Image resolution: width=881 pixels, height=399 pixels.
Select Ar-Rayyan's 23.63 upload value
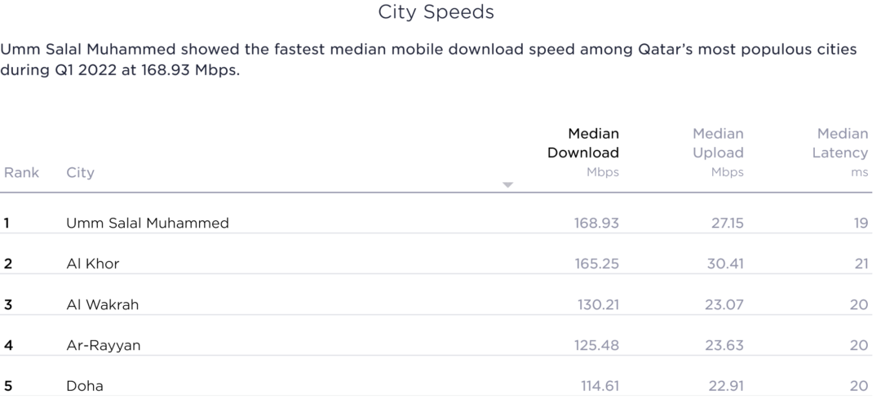point(724,345)
